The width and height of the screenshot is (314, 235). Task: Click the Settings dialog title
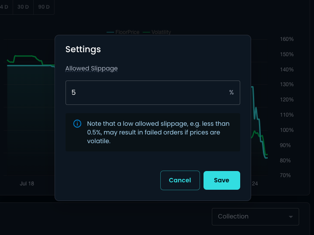tap(83, 49)
